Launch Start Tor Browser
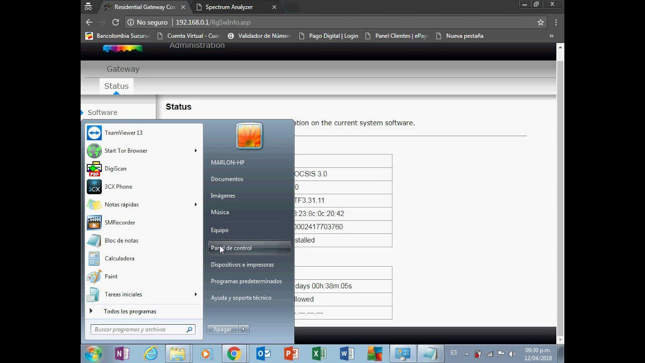 [x=144, y=151]
